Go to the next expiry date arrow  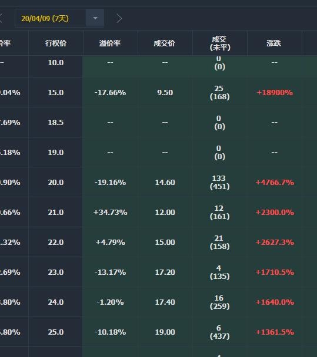(119, 18)
